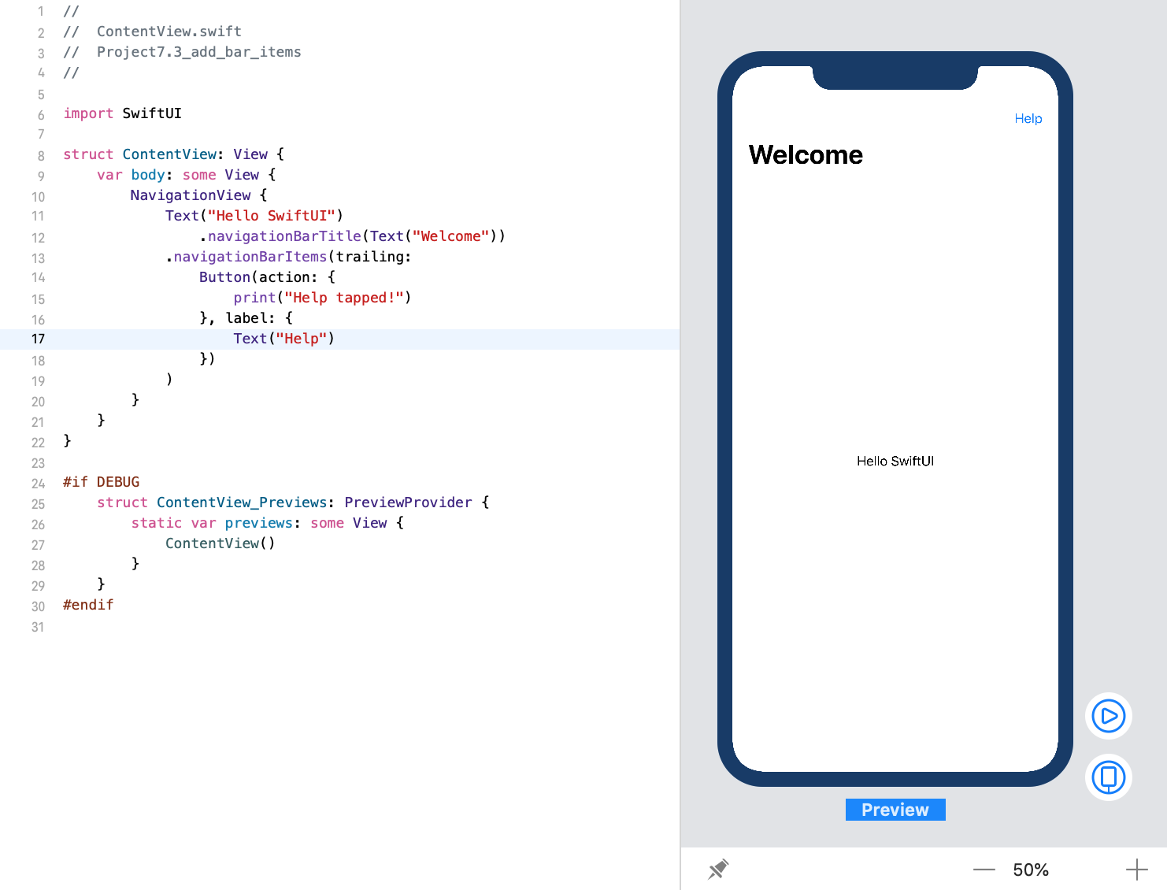This screenshot has height=890, width=1167.
Task: Click the Welcome title in the preview
Action: pos(806,154)
